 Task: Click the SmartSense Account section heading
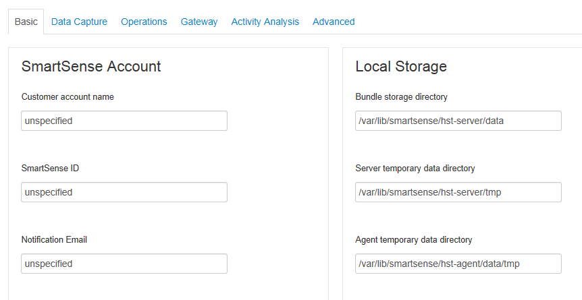pyautogui.click(x=91, y=66)
